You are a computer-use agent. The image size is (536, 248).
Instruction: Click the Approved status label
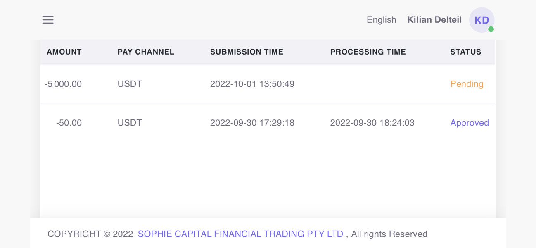point(470,123)
